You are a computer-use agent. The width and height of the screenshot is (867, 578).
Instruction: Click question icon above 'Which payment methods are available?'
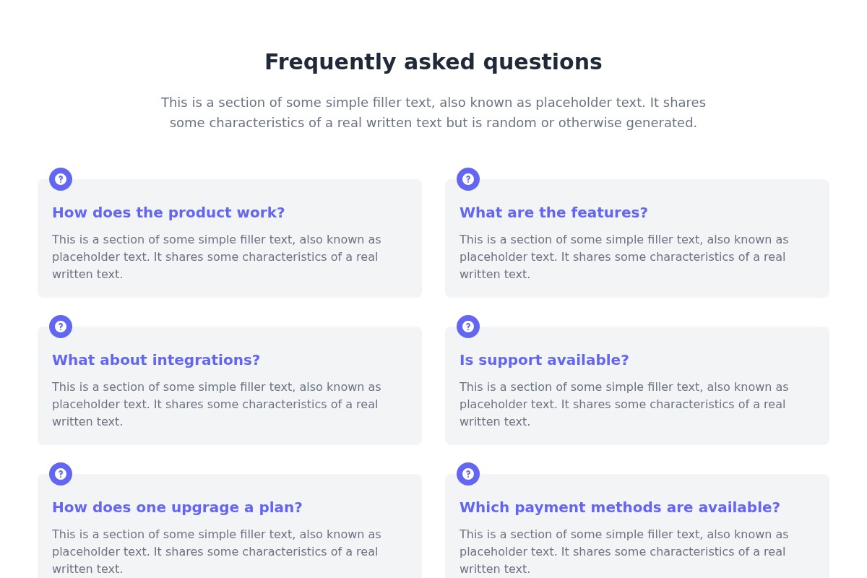[468, 474]
